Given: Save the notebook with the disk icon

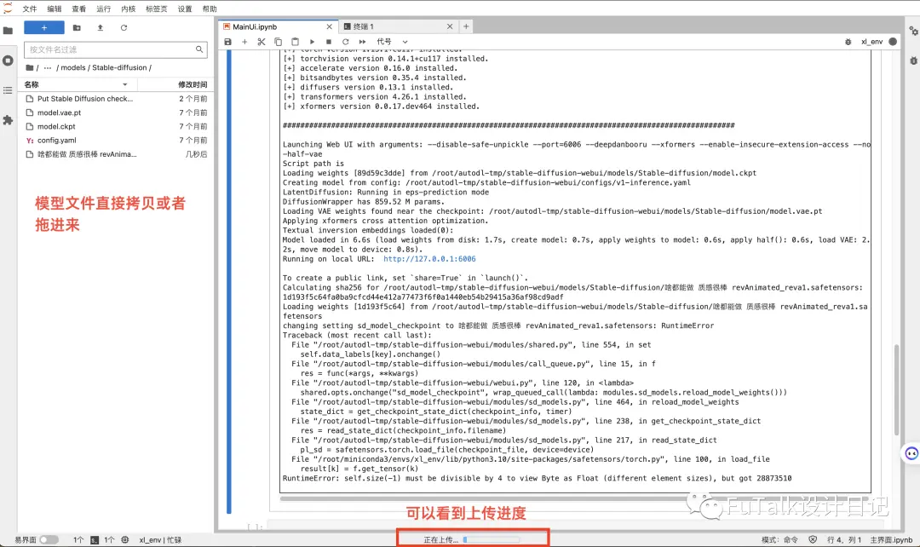Looking at the screenshot, I should pyautogui.click(x=228, y=42).
